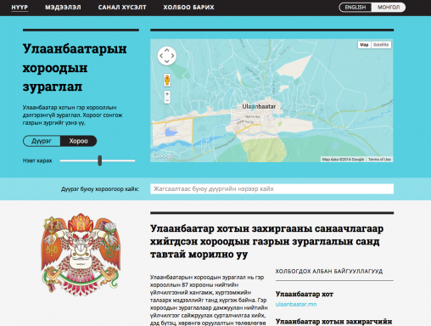The width and height of the screenshot is (431, 326).
Task: Pan the map right with the arrow control
Action: (x=172, y=56)
